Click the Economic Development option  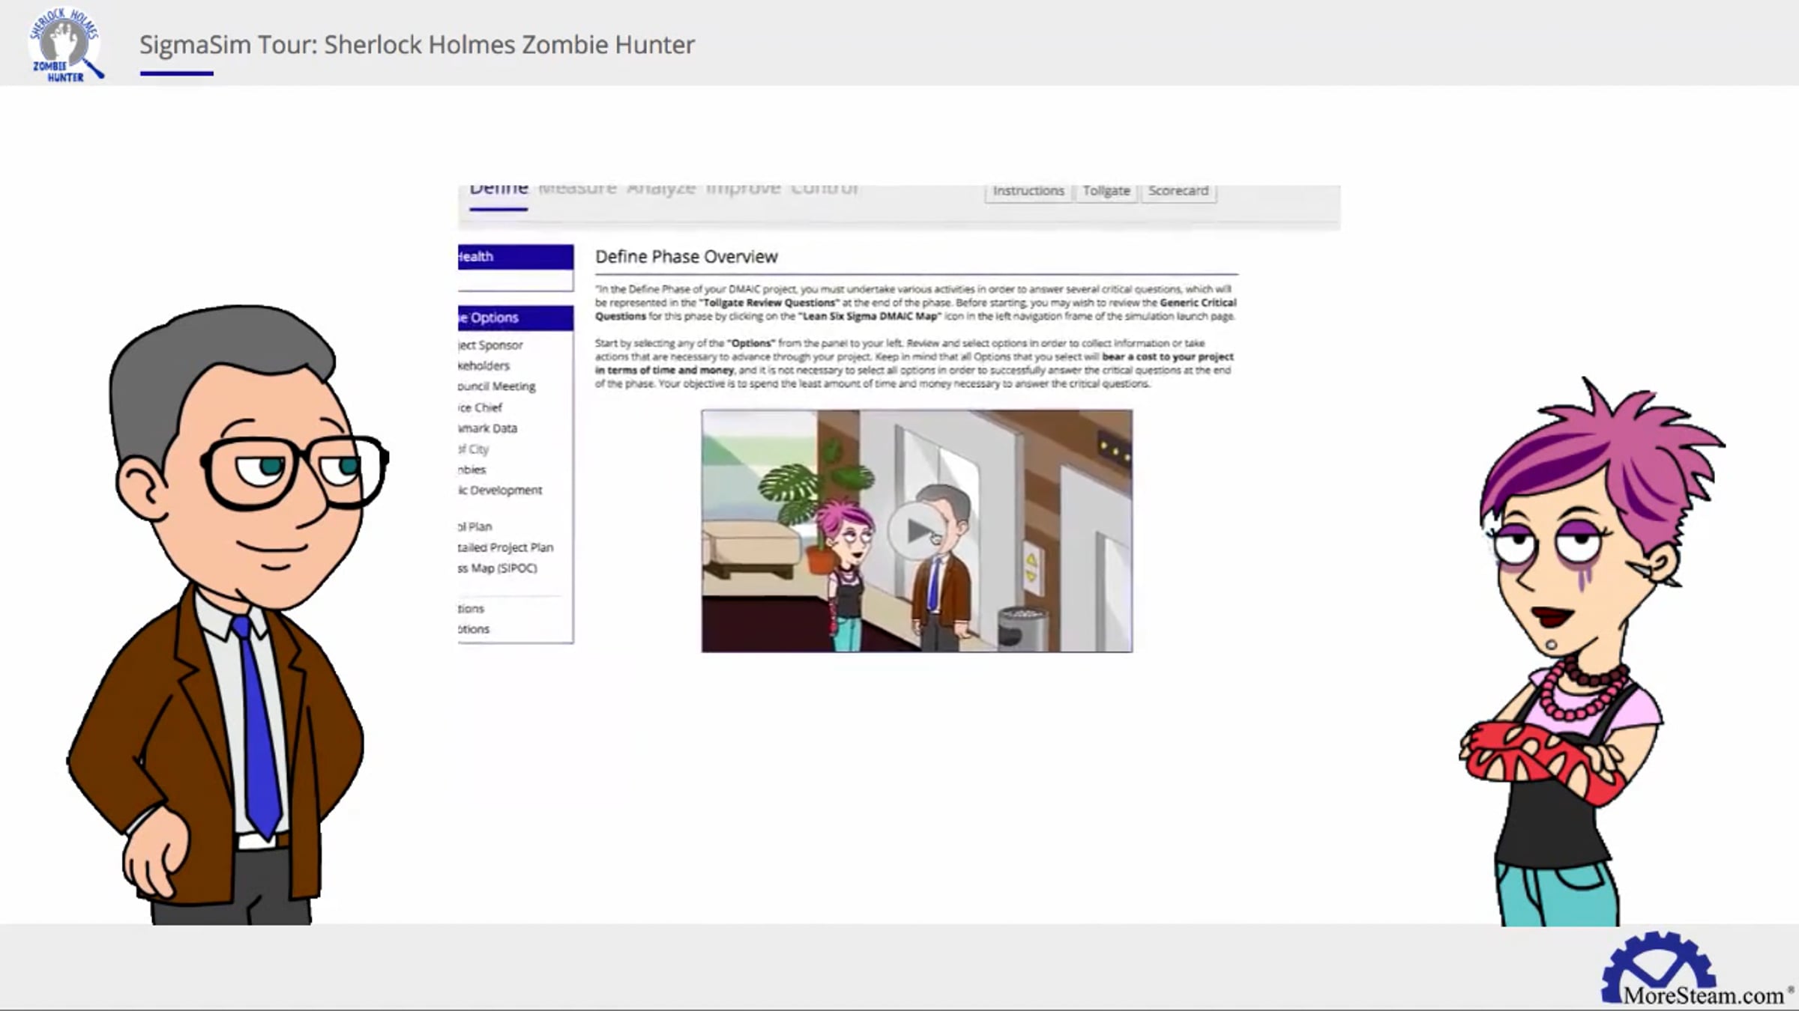501,491
